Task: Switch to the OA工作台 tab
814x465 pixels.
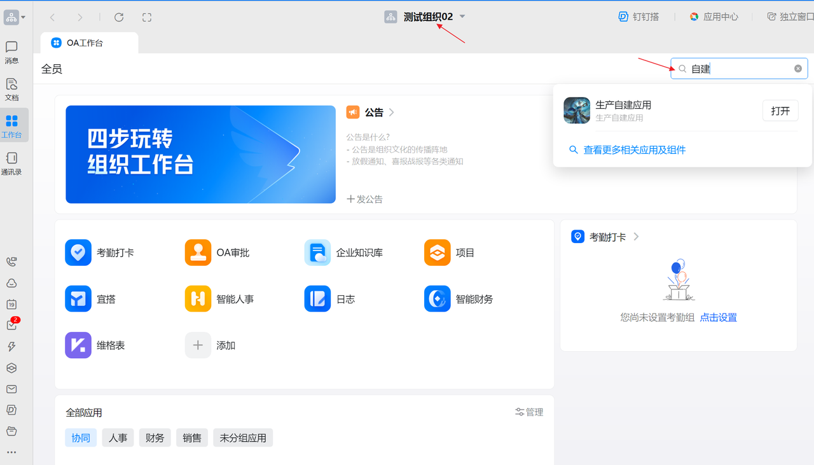Action: coord(89,43)
